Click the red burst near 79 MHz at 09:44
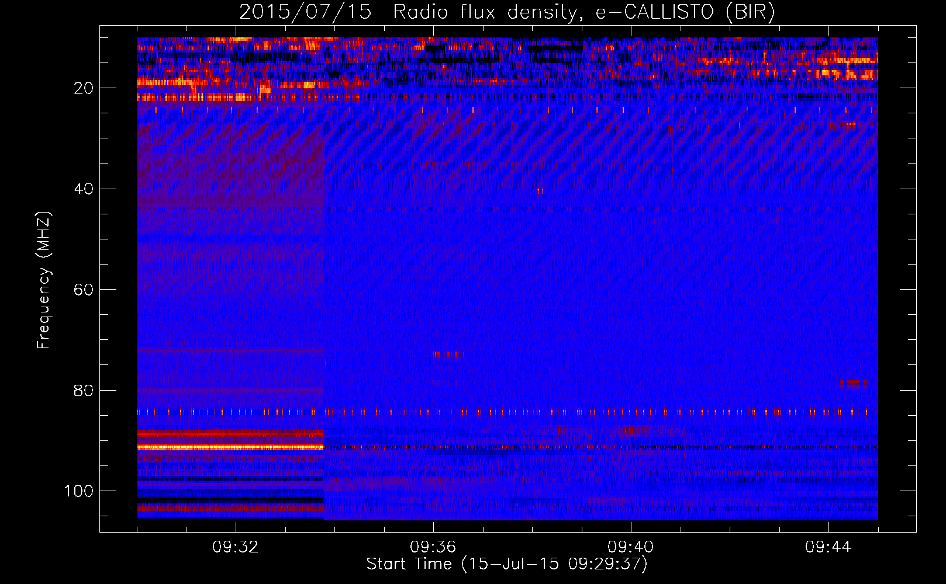 (853, 384)
